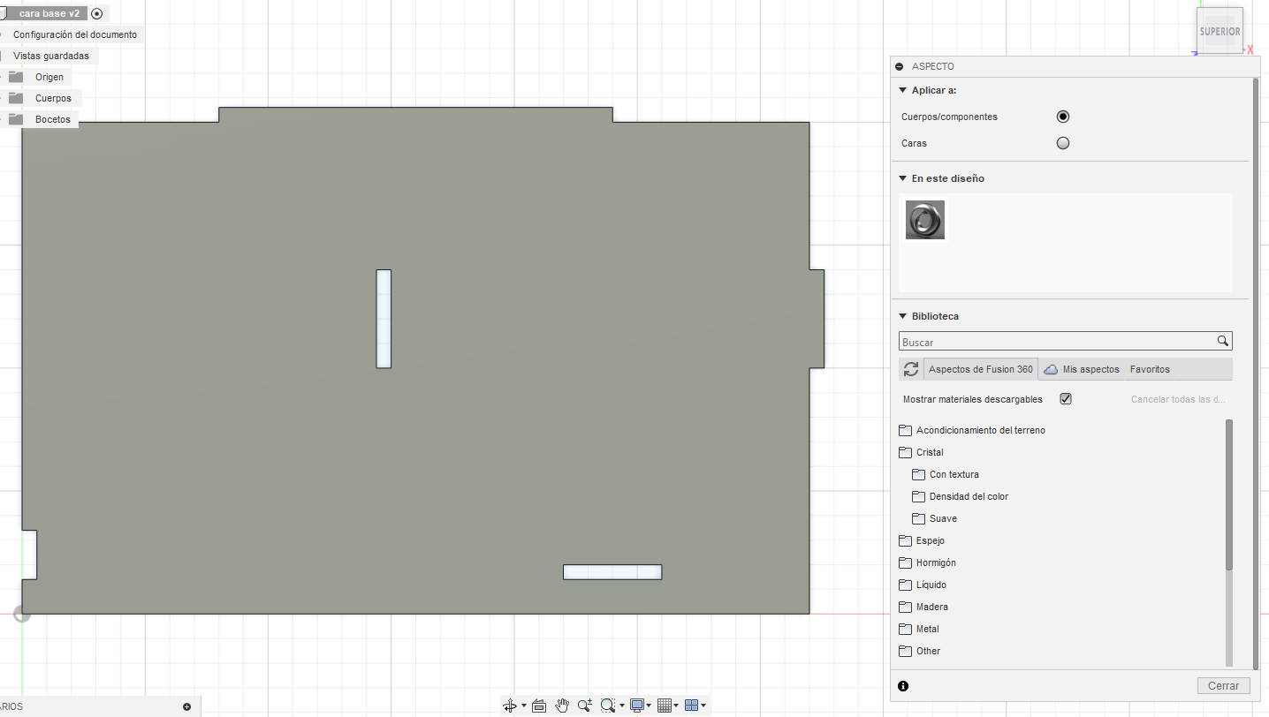Open the Viewports dropdown arrow
This screenshot has width=1269, height=717.
point(703,706)
